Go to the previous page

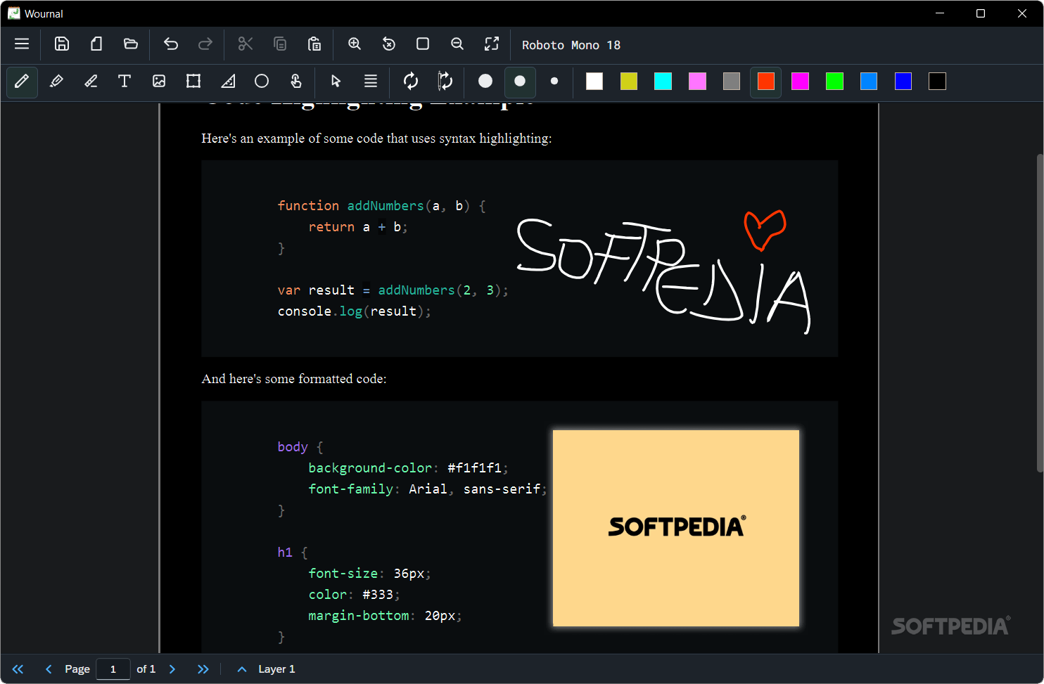49,669
